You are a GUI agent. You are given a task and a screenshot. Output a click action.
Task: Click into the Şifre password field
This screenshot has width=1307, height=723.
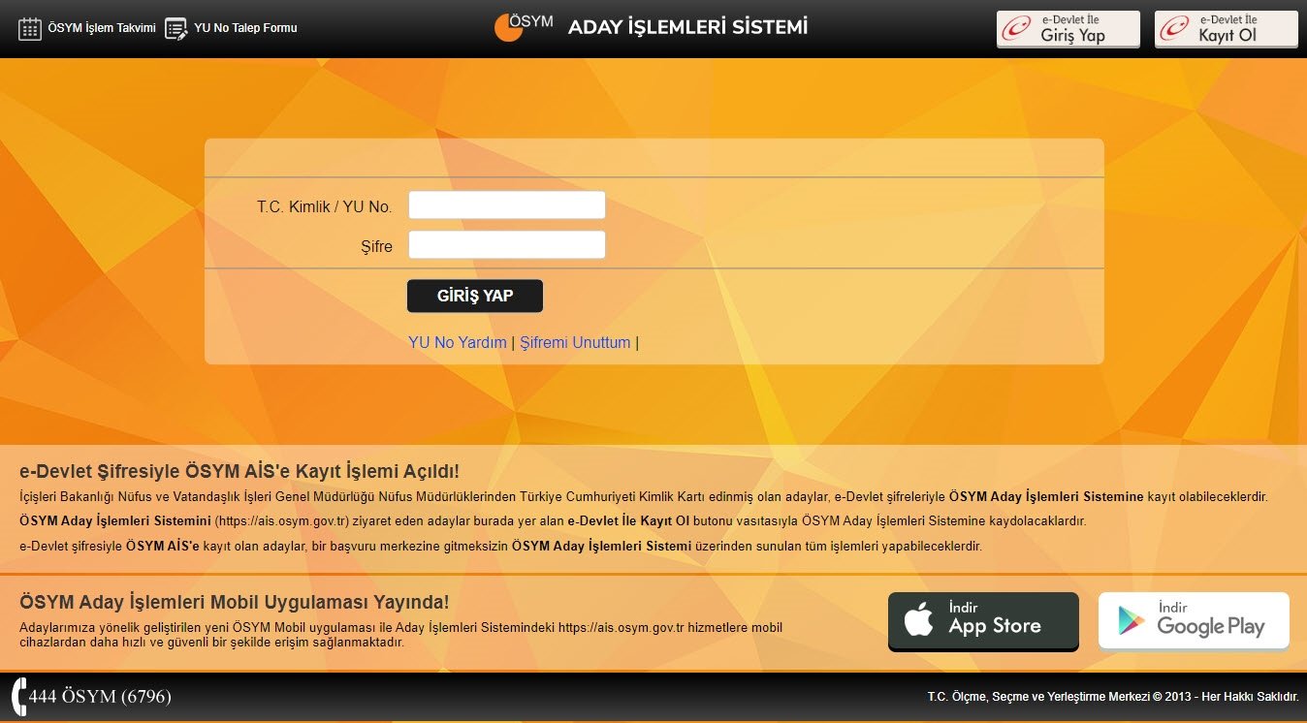(x=506, y=245)
